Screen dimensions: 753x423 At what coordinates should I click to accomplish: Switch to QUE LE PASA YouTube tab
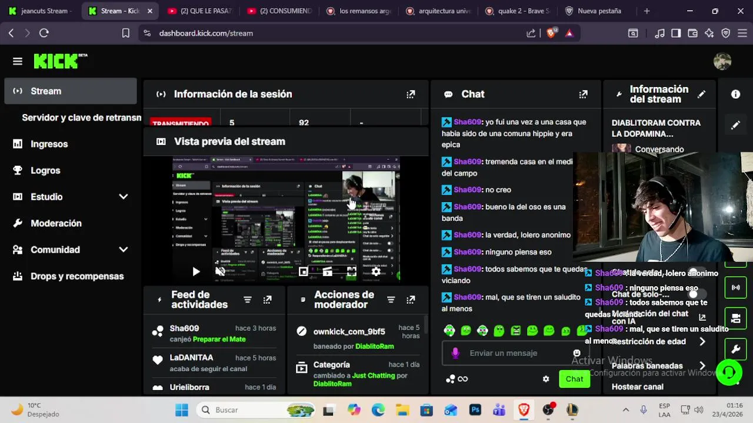pos(200,11)
